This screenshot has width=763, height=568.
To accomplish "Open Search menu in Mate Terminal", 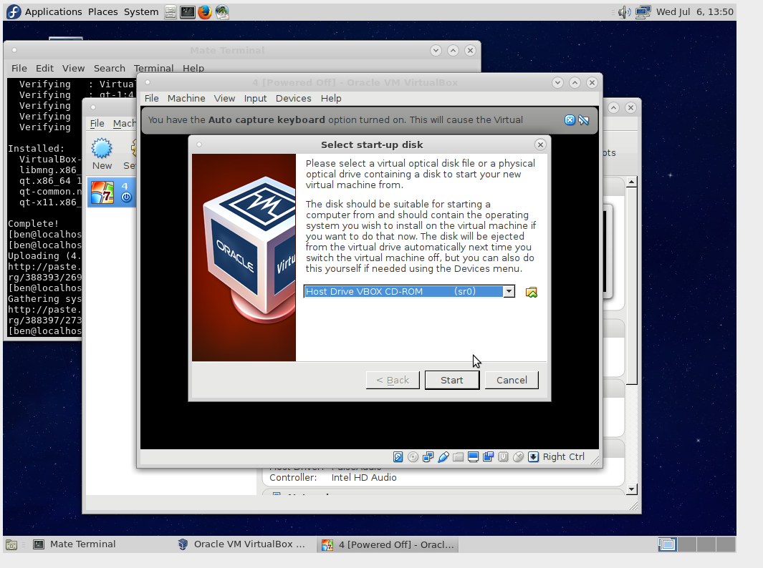I will click(x=110, y=68).
